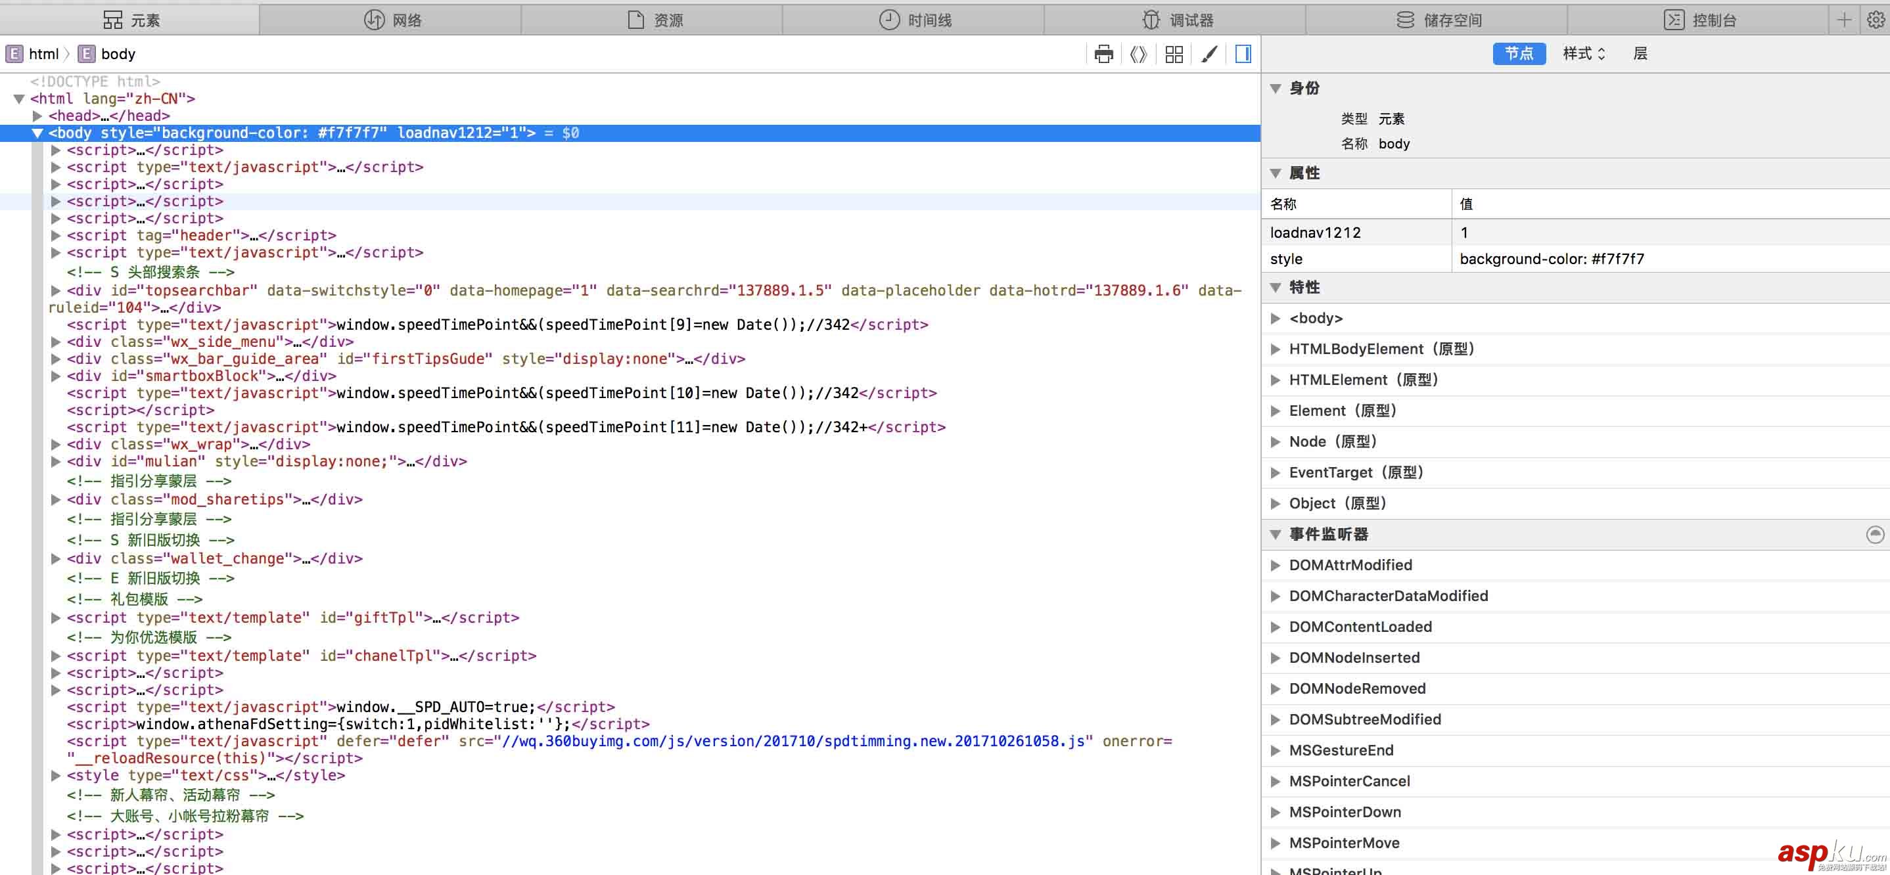Expand DOMContentLoaded event listener

pos(1276,627)
